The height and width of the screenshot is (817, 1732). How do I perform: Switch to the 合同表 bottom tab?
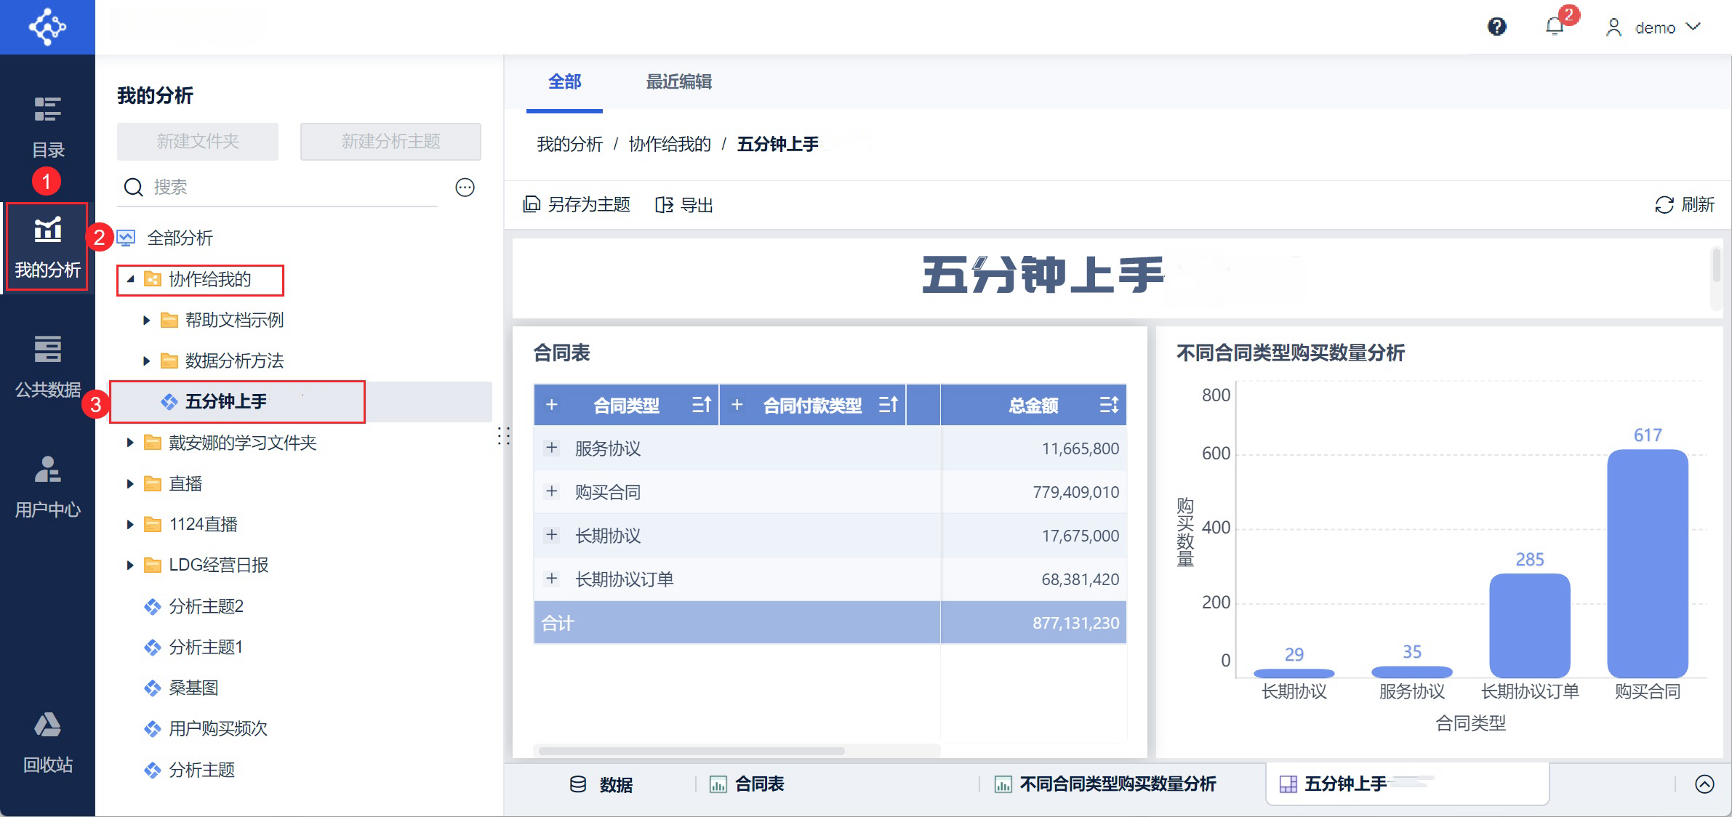tap(747, 784)
